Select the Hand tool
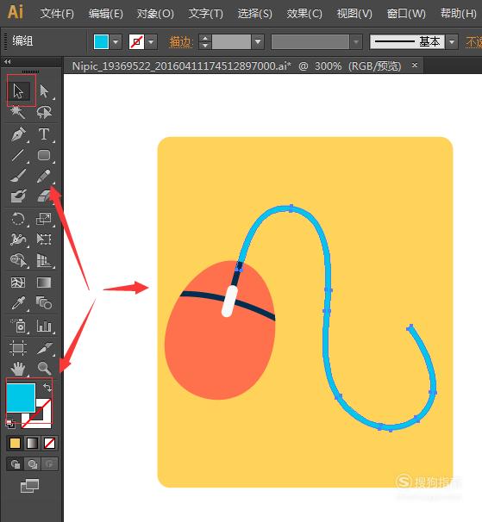The image size is (482, 522). [x=18, y=368]
